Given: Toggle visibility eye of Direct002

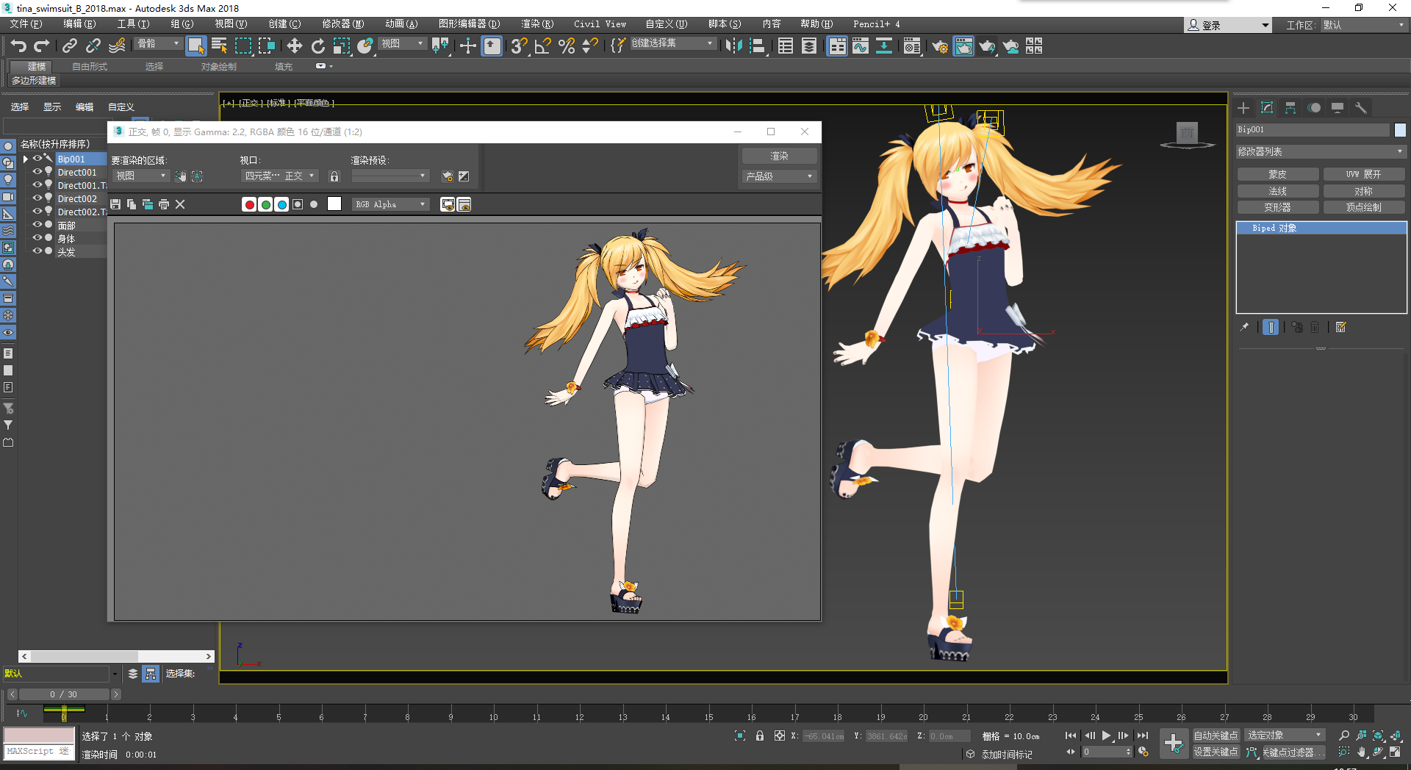Looking at the screenshot, I should (37, 198).
